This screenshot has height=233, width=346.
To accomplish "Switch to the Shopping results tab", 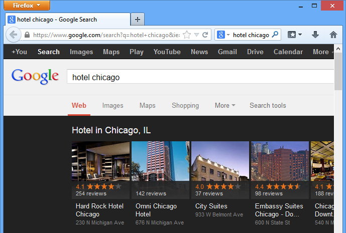I will [x=185, y=106].
